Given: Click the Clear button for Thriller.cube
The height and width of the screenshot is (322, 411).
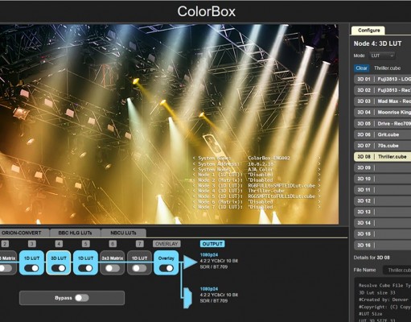Looking at the screenshot, I should [x=361, y=68].
